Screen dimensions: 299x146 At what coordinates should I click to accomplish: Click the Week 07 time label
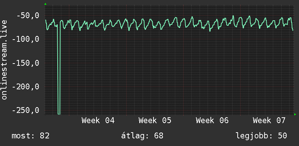coord(269,121)
